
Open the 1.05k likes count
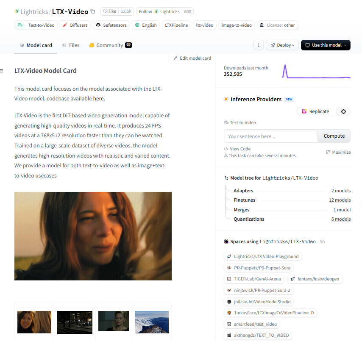[126, 11]
